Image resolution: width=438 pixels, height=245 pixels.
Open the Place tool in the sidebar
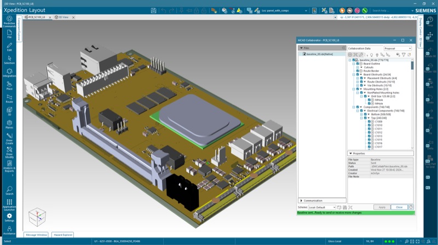[9, 86]
